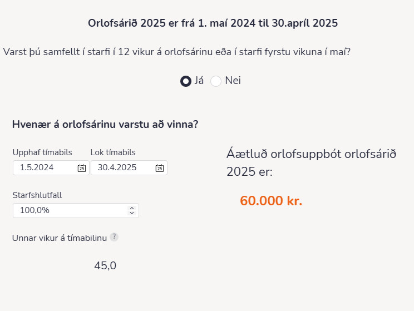This screenshot has height=311, width=414.
Task: Select the Nei radio button
Action: click(x=216, y=81)
